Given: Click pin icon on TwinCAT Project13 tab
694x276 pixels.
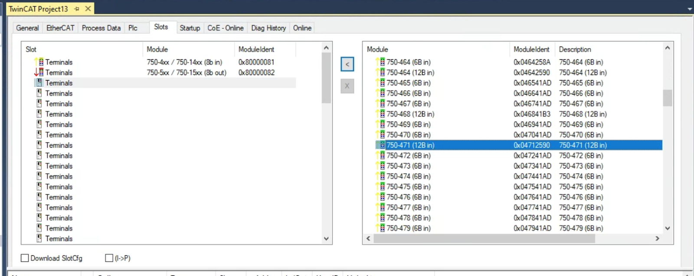Looking at the screenshot, I should click(x=77, y=9).
